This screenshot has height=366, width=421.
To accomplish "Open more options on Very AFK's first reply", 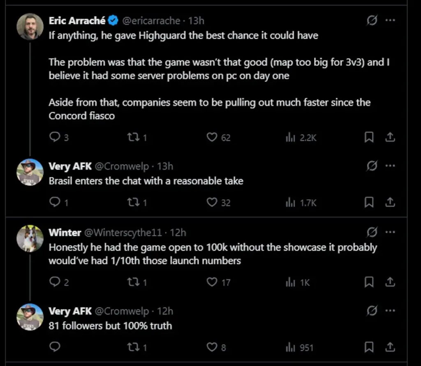I will (390, 166).
